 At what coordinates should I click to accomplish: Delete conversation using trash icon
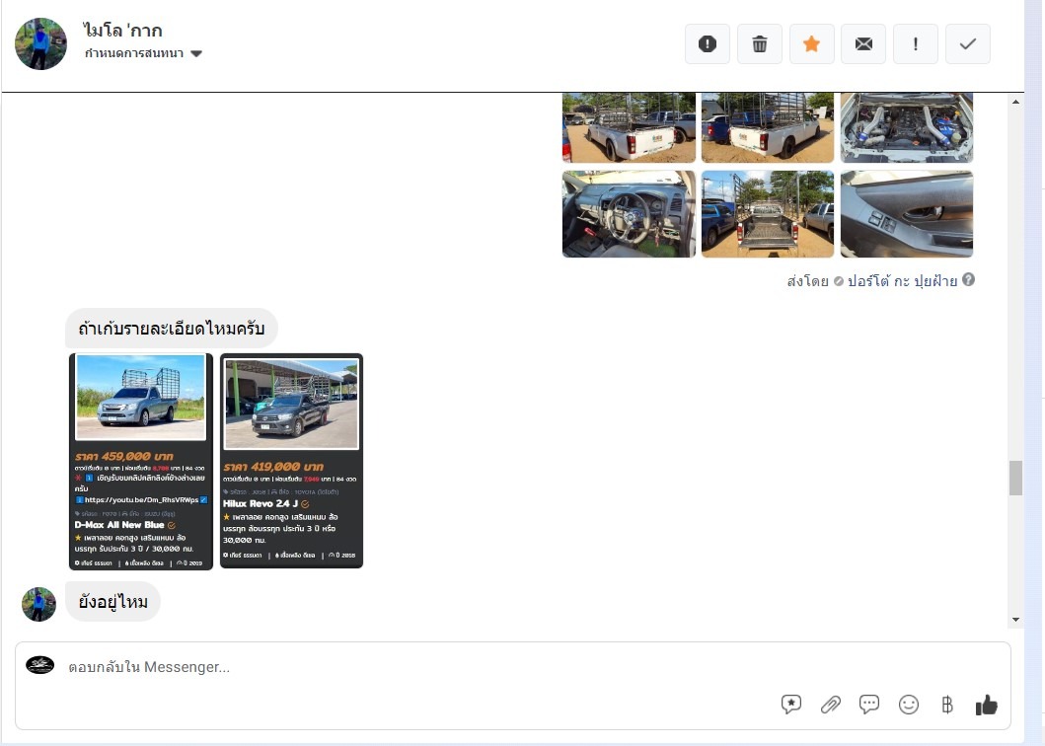[x=760, y=44]
